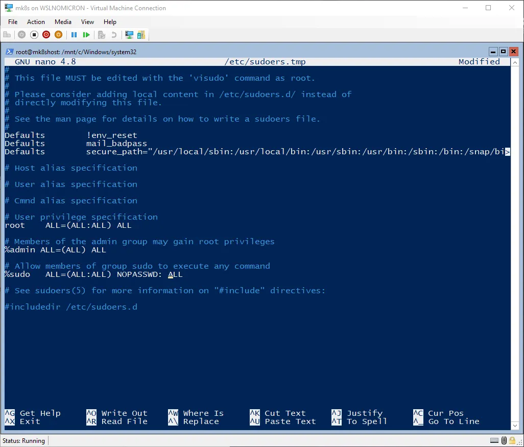Open the Action menu
This screenshot has height=447, width=524.
click(x=36, y=22)
